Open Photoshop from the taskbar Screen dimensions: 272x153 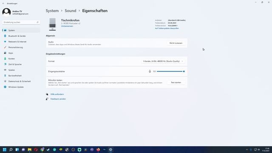[105, 150]
